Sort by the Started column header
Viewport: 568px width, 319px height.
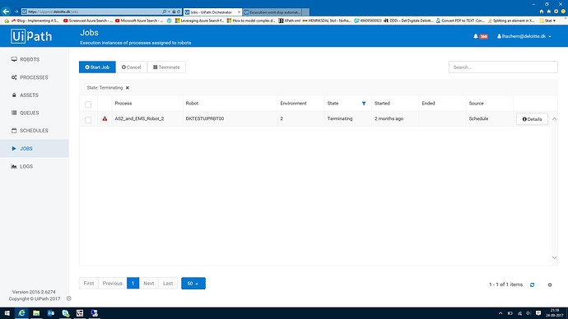[382, 104]
